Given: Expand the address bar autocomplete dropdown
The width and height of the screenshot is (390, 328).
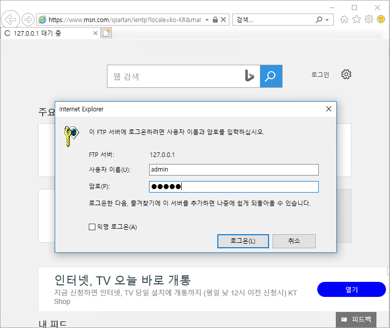Looking at the screenshot, I should click(x=207, y=20).
